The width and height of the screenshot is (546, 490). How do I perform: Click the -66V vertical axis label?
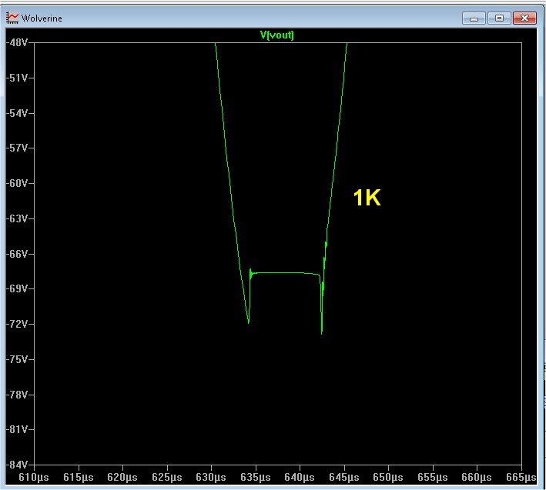pos(17,254)
